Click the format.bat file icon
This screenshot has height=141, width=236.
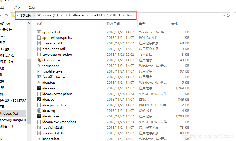click(x=39, y=66)
